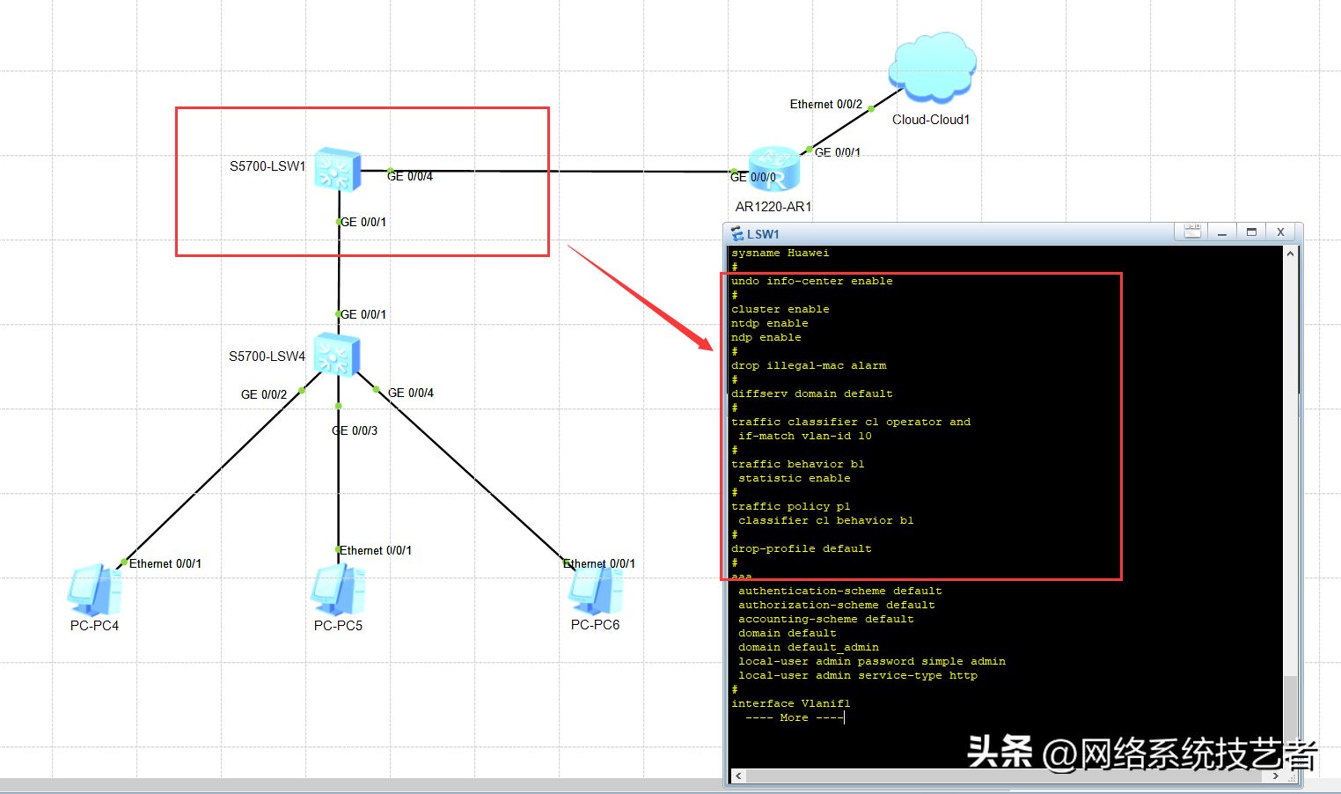Click 'if-match vlan-id 10' terminal line
1341x794 pixels.
[805, 437]
